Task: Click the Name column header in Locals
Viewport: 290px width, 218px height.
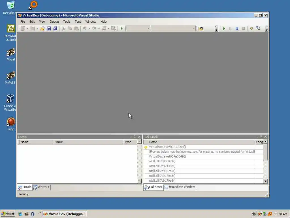Action: 37,142
